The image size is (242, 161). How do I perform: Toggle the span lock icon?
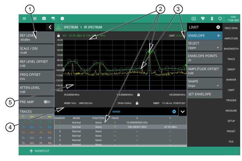136,103
